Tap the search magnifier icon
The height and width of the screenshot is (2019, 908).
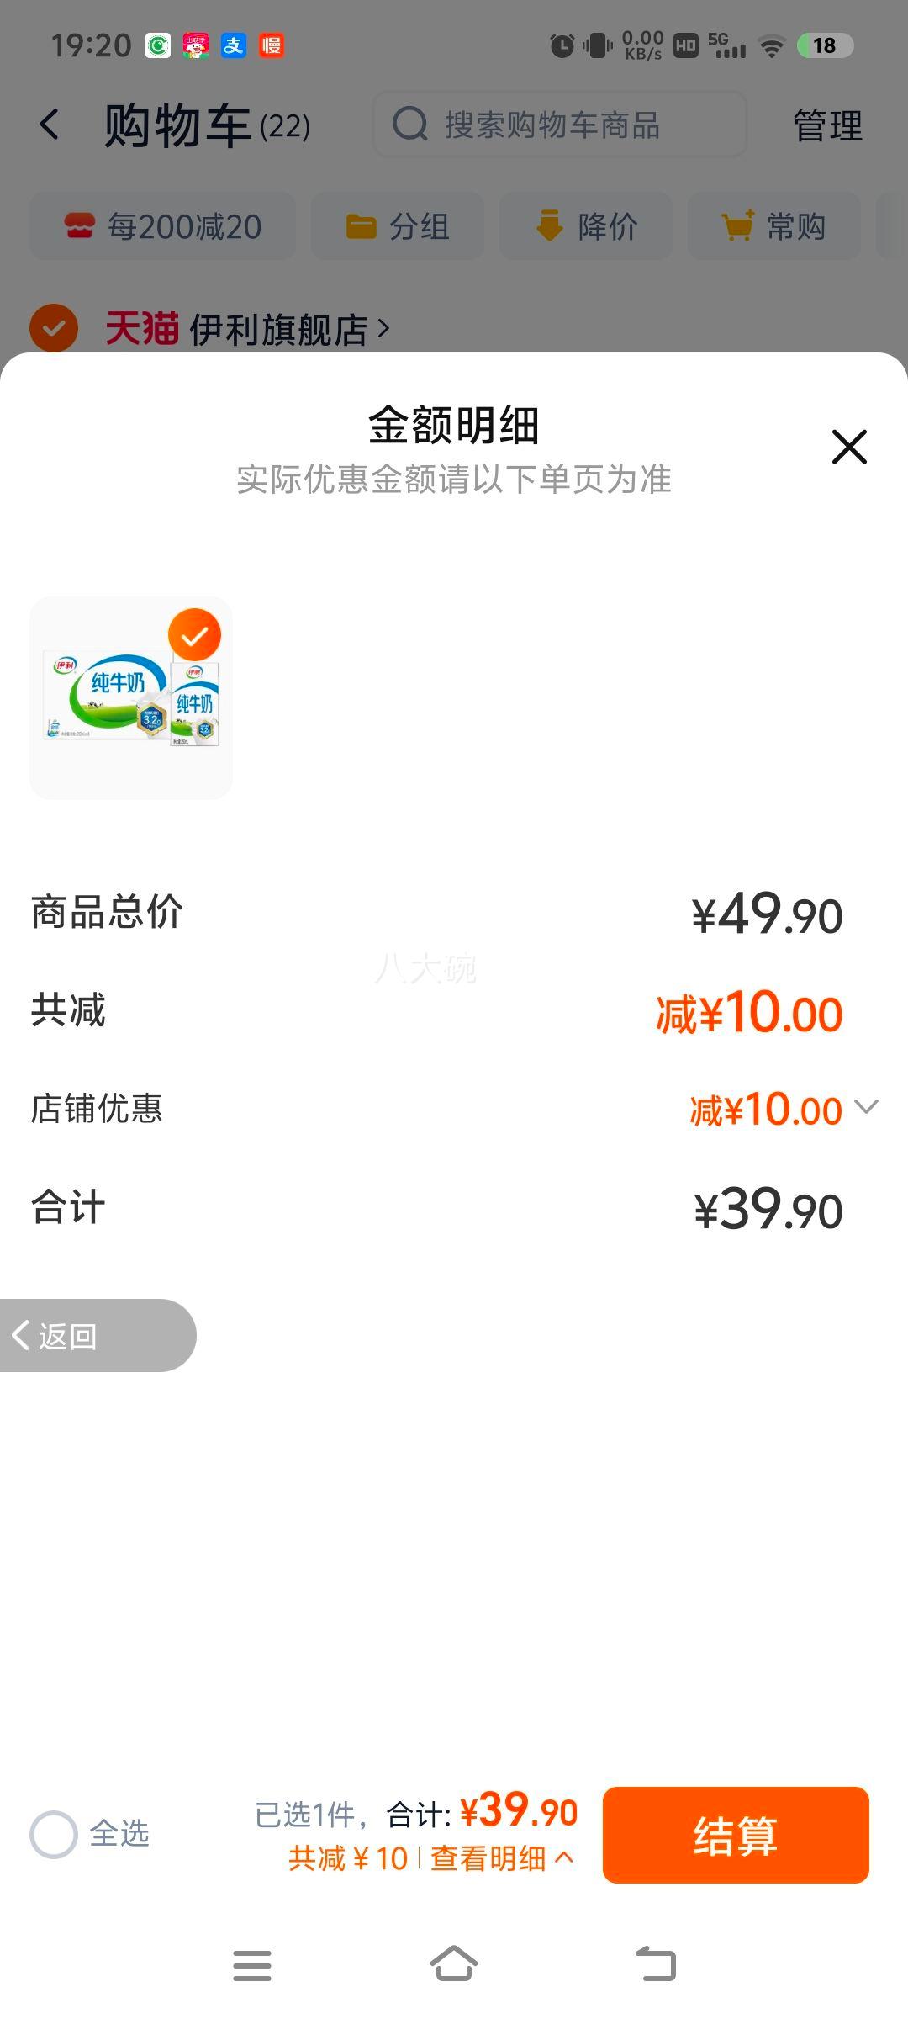[x=410, y=125]
